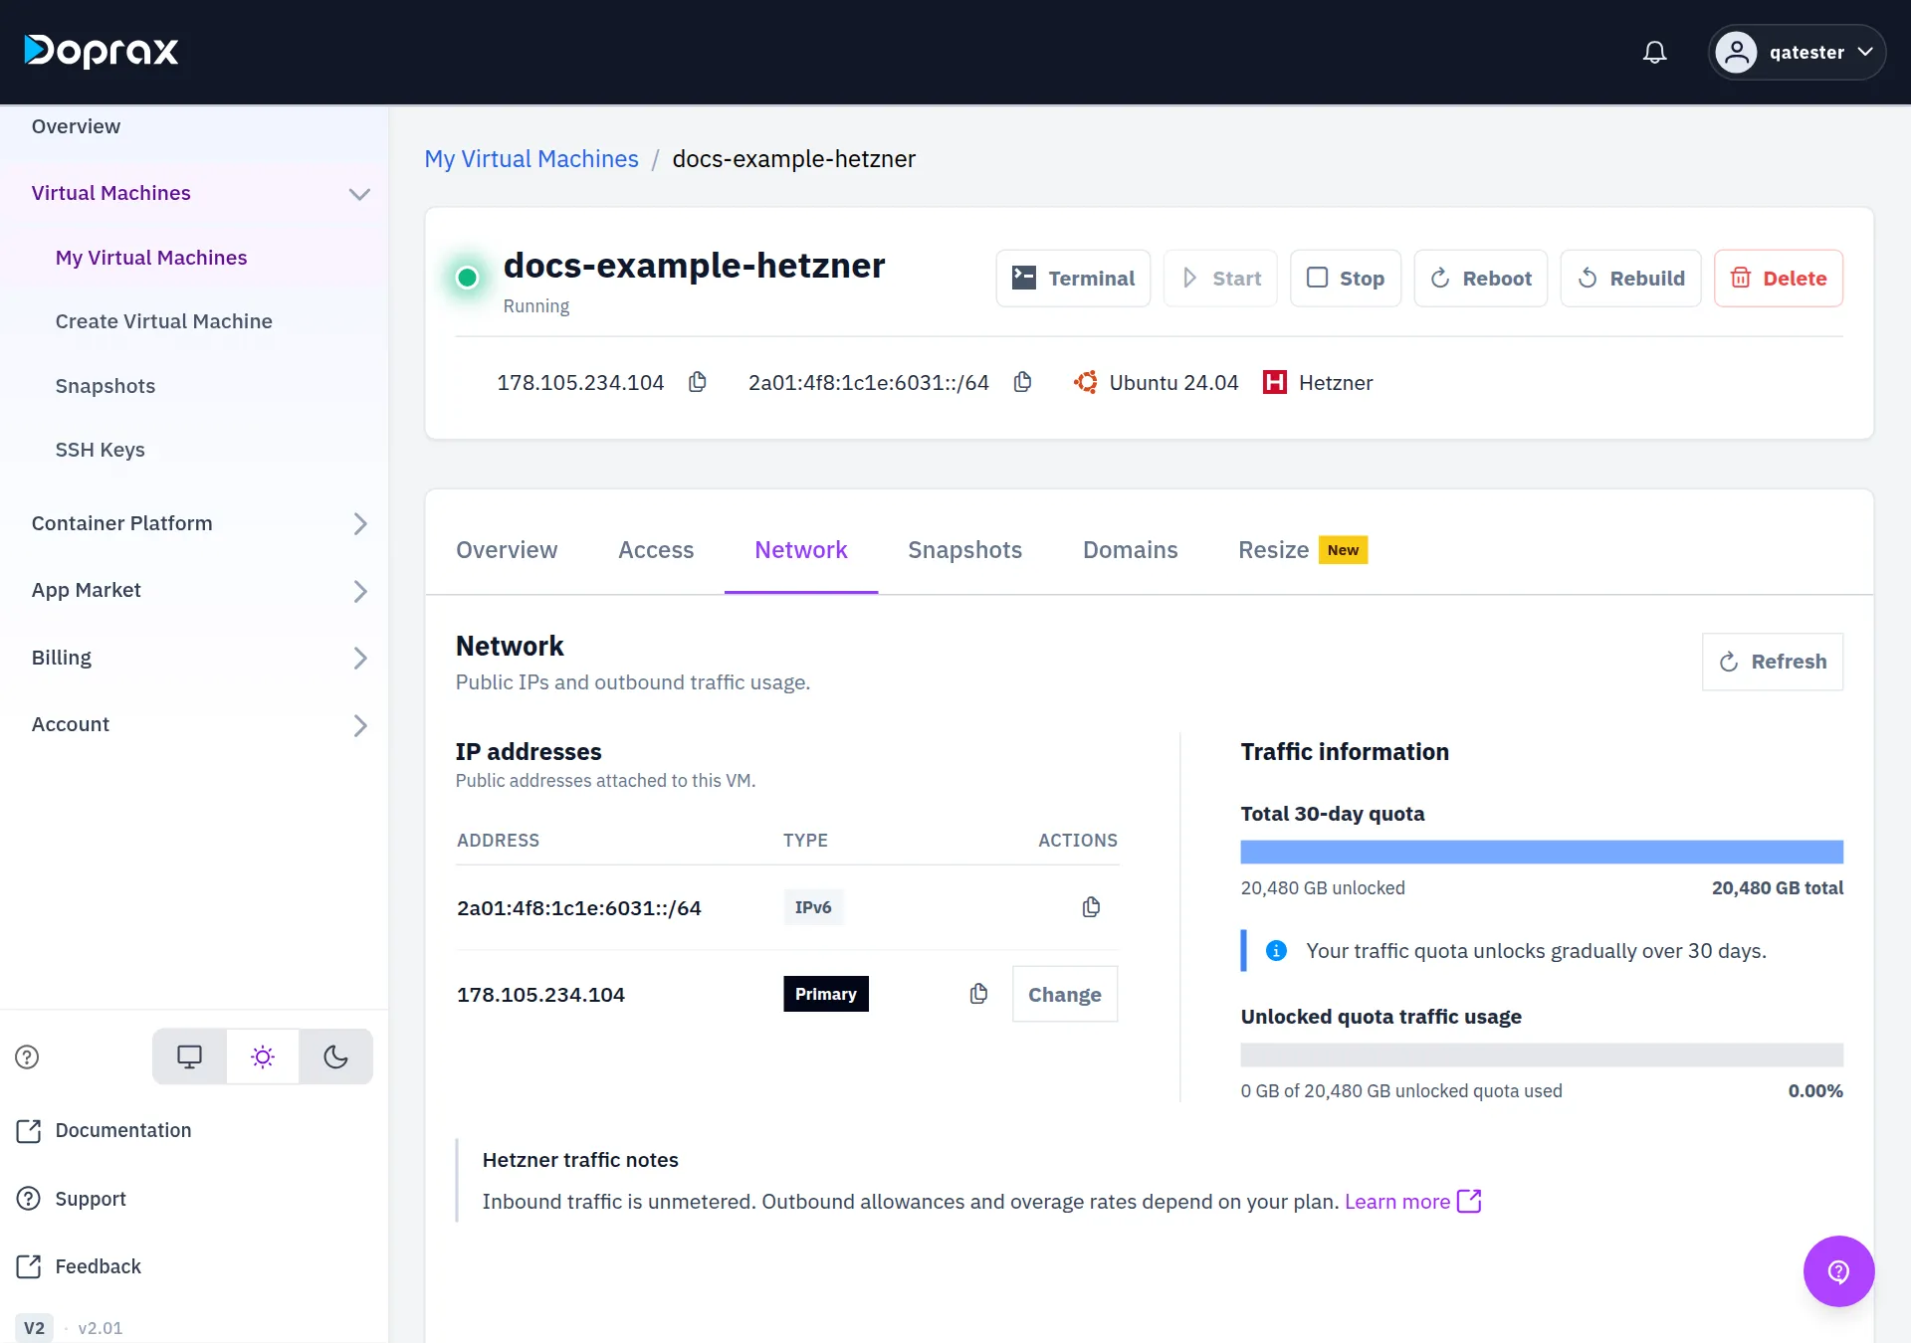Click the Hetzner logo icon
This screenshot has width=1911, height=1343.
pos(1275,382)
